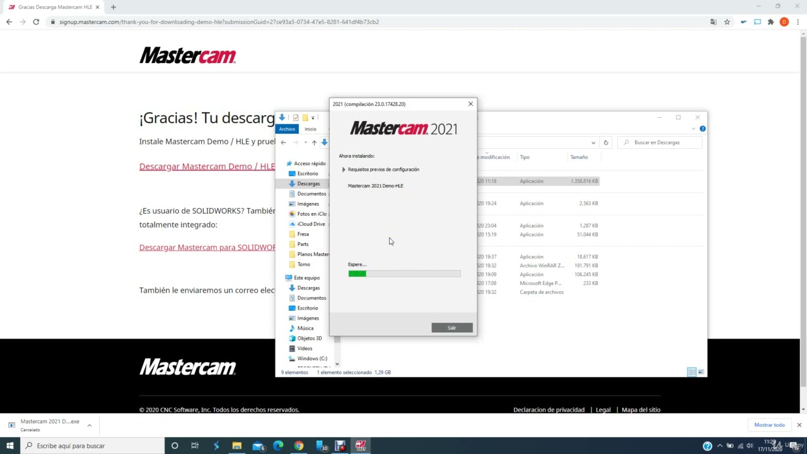Click Buscar en Descargas search field

point(660,143)
